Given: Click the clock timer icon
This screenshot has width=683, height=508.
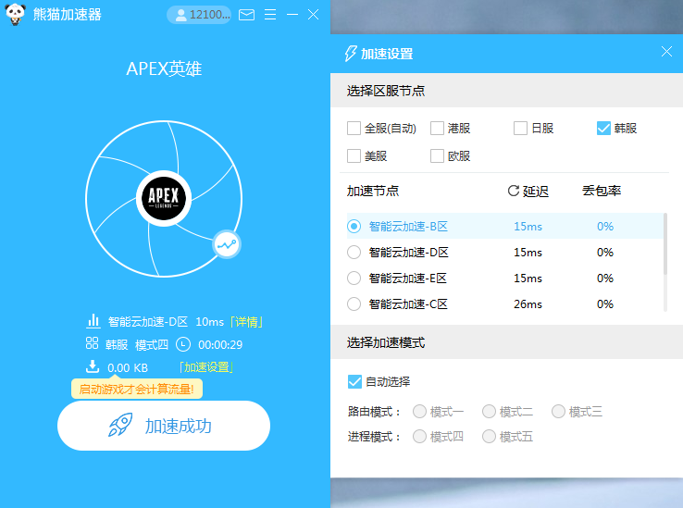Looking at the screenshot, I should click(183, 344).
